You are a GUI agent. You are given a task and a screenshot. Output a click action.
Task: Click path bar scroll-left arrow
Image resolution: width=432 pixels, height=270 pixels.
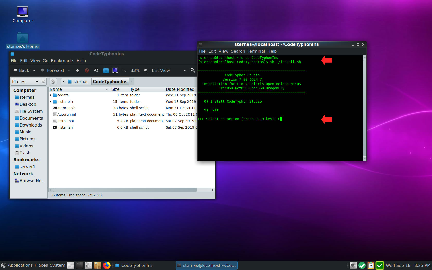click(x=64, y=82)
